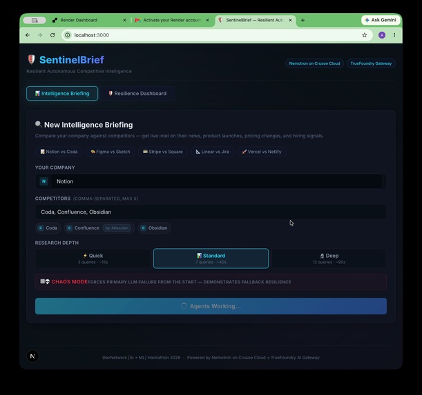Choose Notion vs Coda preset
The height and width of the screenshot is (395, 422).
pos(59,152)
